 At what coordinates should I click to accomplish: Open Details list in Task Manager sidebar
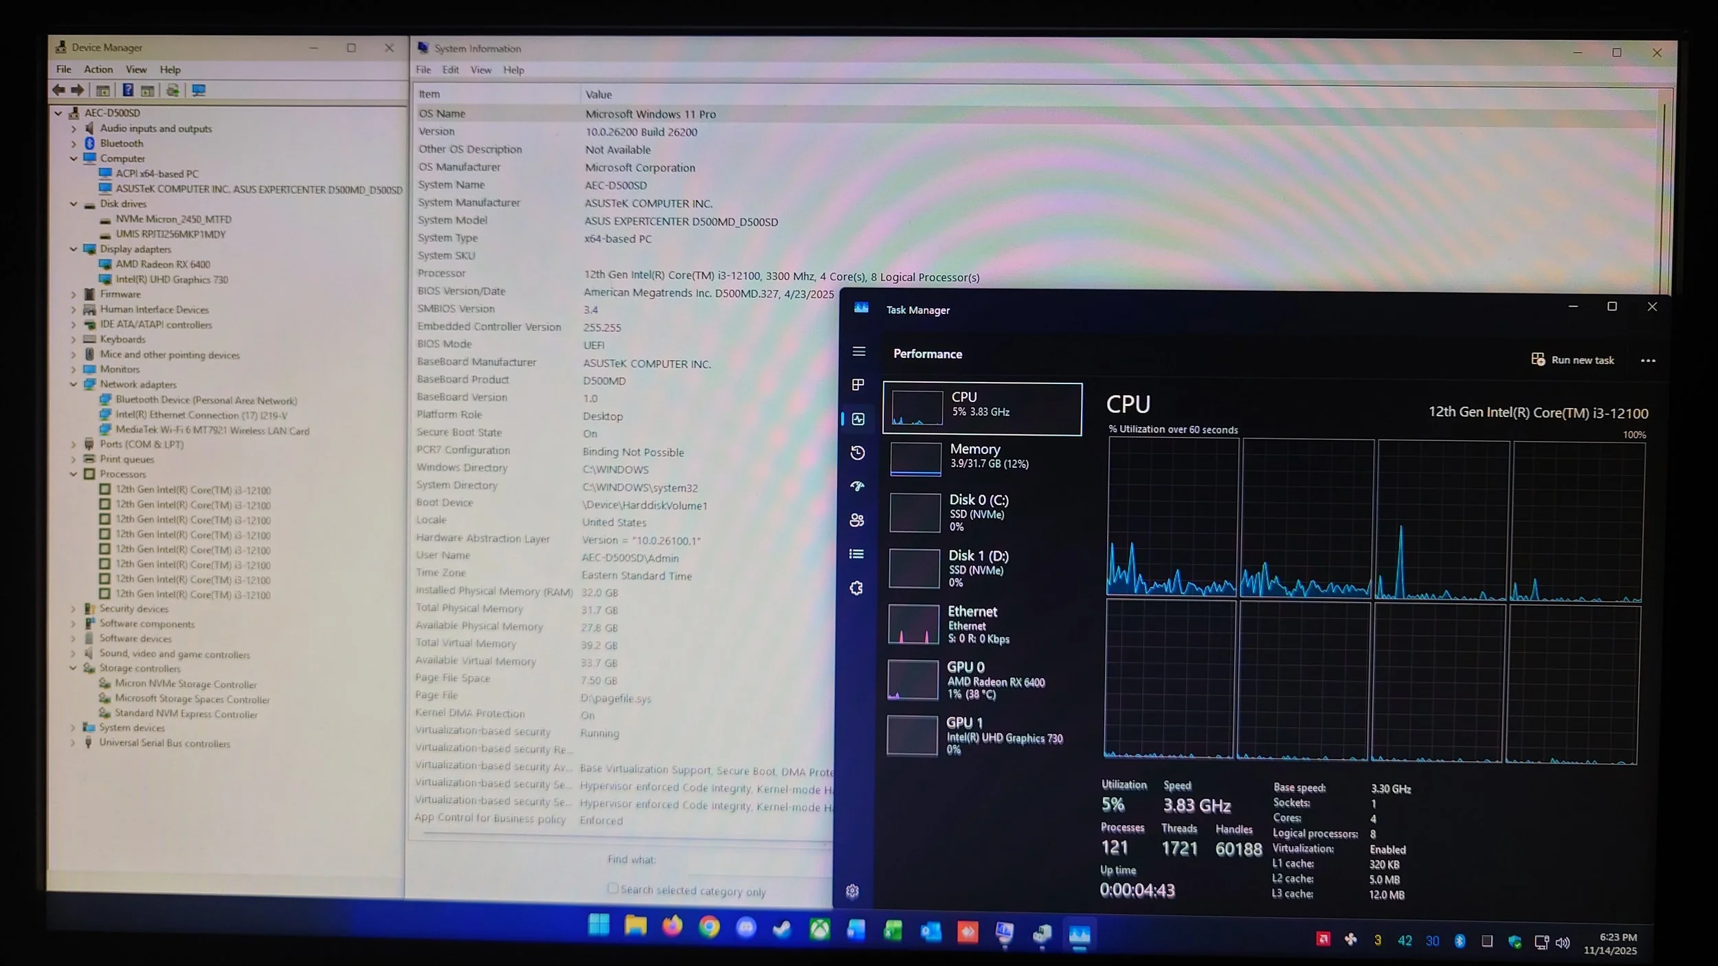[x=856, y=554]
